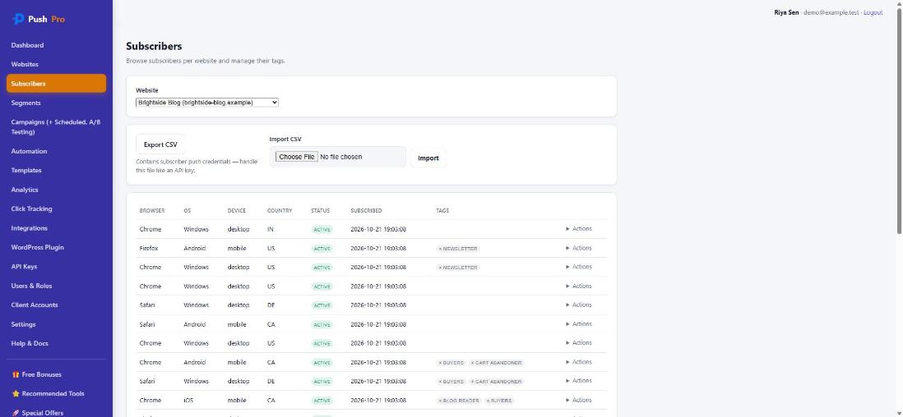This screenshot has width=903, height=417.
Task: Click the star icon beside Recommended Tools
Action: (x=16, y=394)
